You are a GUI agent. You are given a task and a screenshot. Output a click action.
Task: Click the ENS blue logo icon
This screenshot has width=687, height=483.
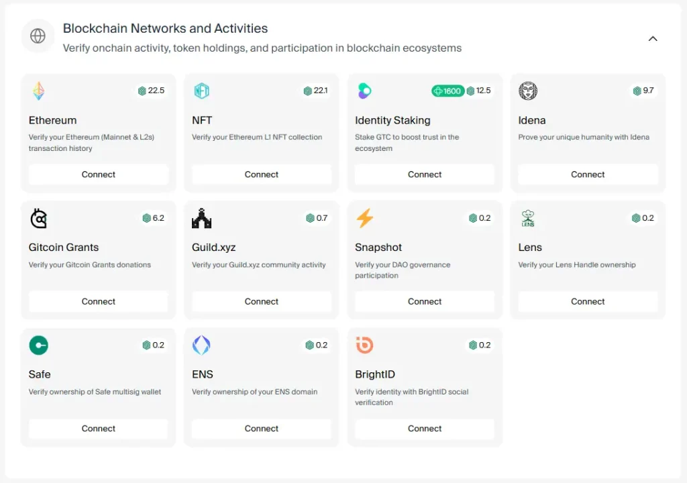pyautogui.click(x=201, y=345)
